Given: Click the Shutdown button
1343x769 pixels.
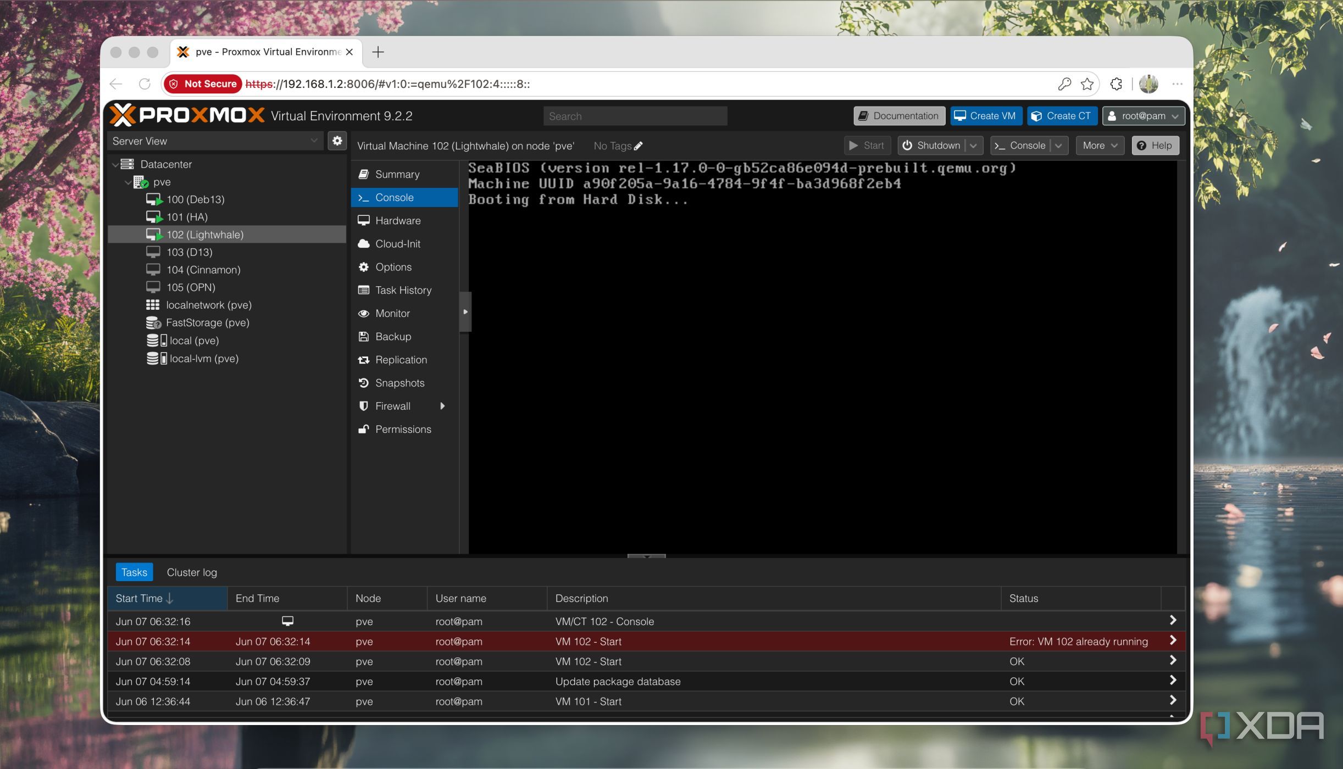Looking at the screenshot, I should click(932, 146).
